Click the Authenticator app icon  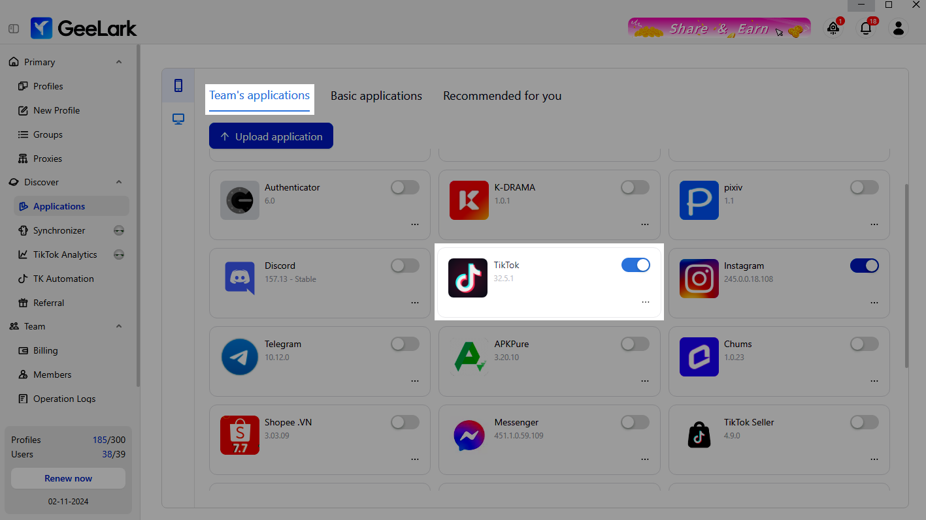point(240,200)
